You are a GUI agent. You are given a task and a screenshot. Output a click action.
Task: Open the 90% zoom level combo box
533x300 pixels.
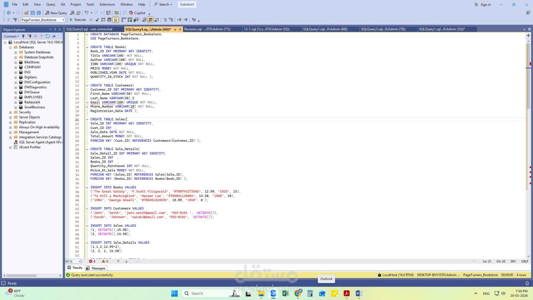point(80,261)
